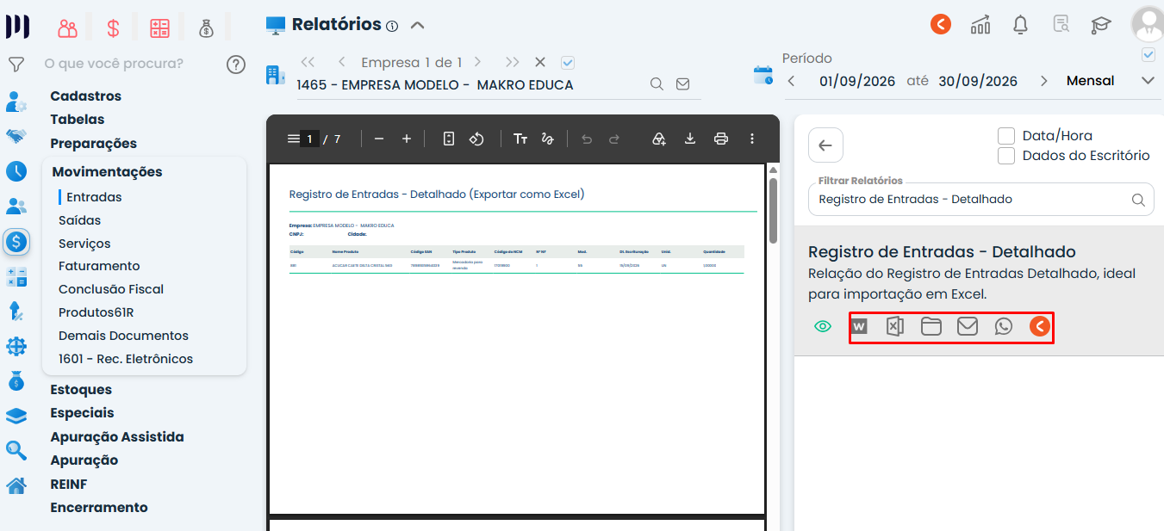Search company with the magnifier icon
The image size is (1164, 531).
657,84
